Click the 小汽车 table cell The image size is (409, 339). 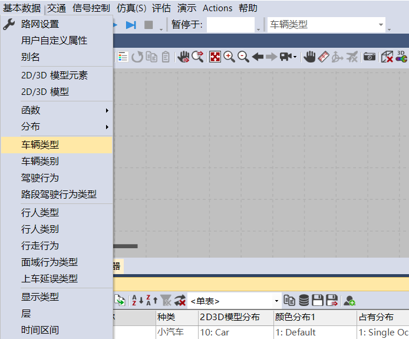177,333
